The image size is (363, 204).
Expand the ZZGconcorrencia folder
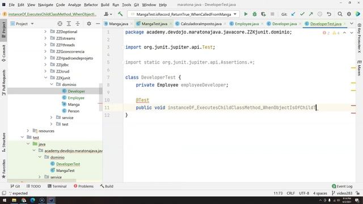pos(45,52)
